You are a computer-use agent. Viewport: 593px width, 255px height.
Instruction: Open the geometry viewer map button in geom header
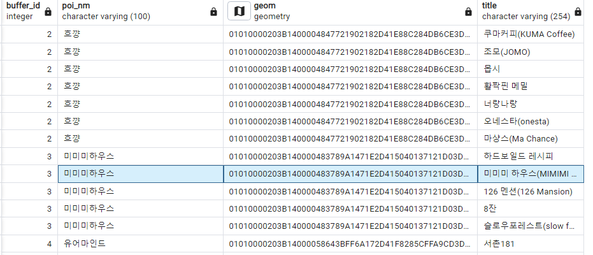[239, 11]
